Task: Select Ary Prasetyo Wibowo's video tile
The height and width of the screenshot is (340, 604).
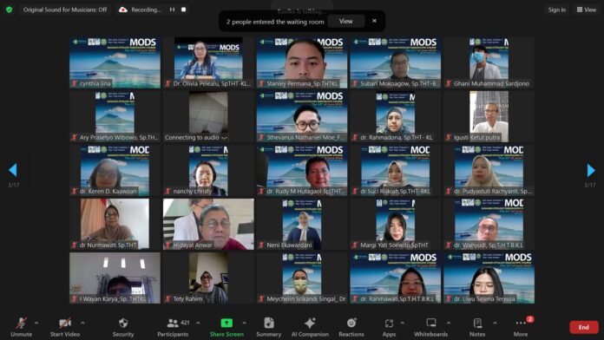Action: pos(115,116)
